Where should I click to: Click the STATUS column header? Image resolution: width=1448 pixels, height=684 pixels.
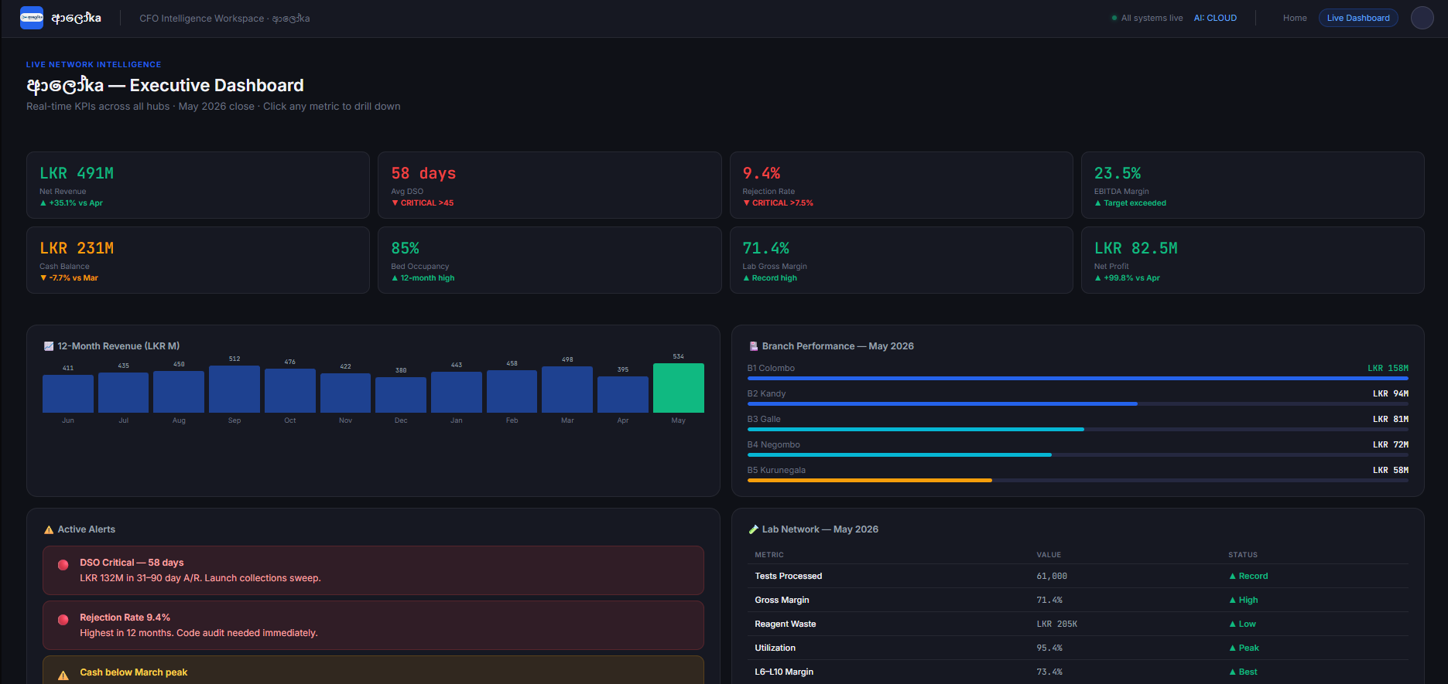(x=1243, y=555)
